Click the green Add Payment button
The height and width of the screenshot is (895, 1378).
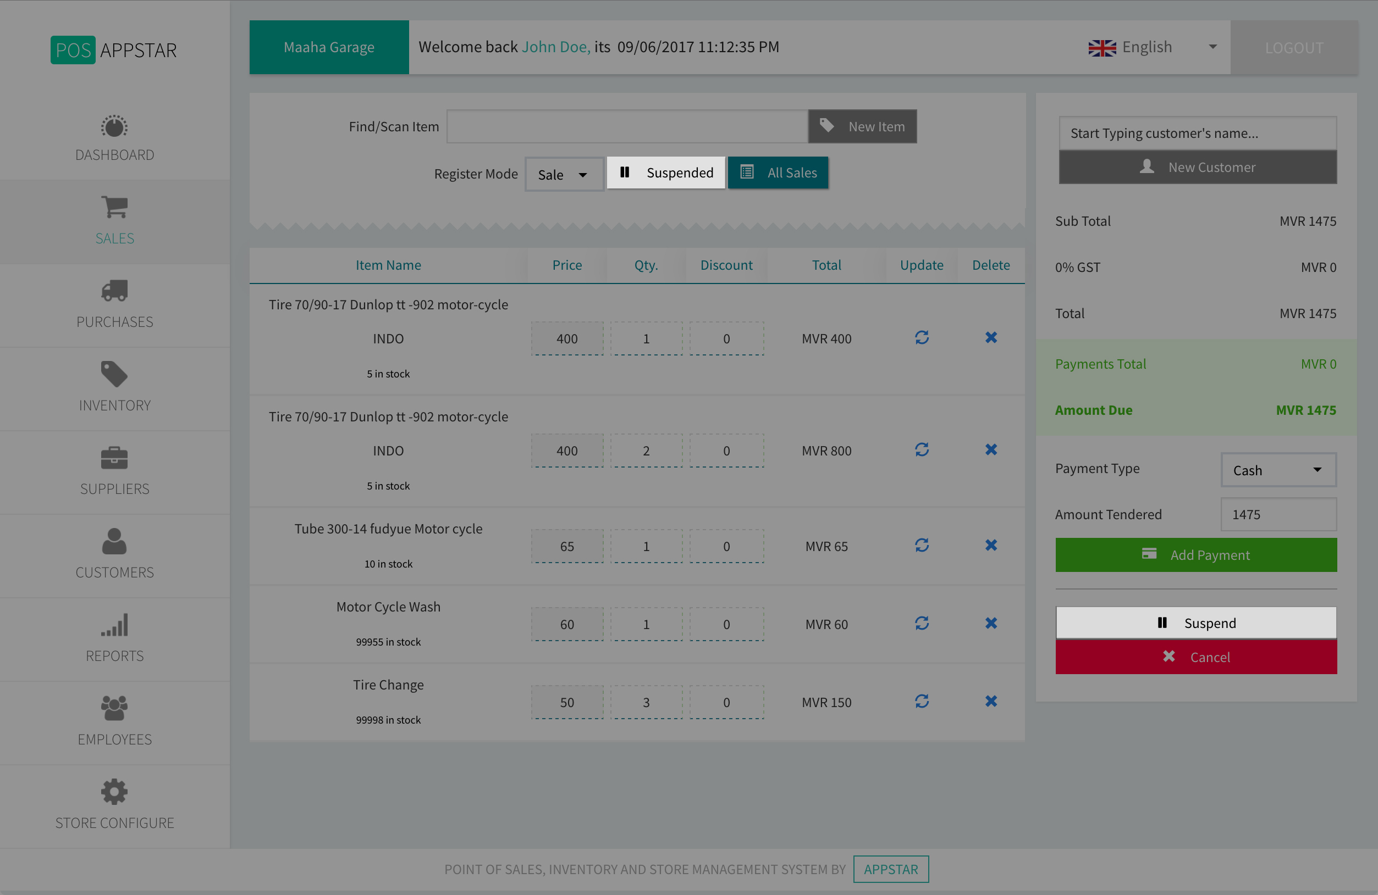(x=1195, y=555)
